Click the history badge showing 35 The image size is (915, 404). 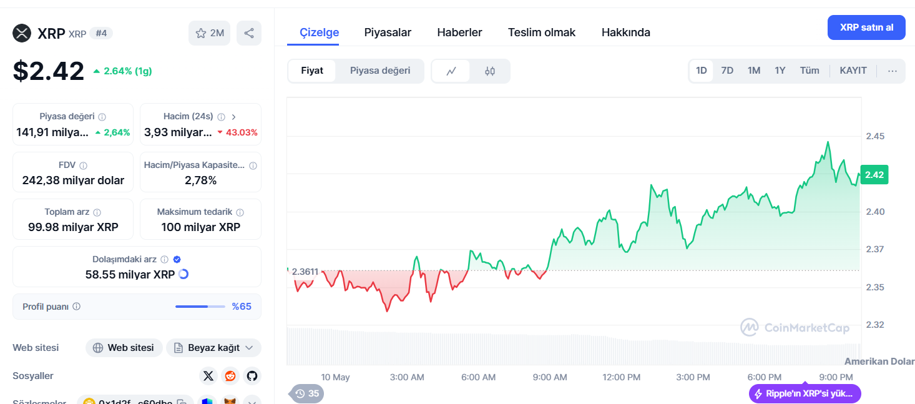click(307, 393)
